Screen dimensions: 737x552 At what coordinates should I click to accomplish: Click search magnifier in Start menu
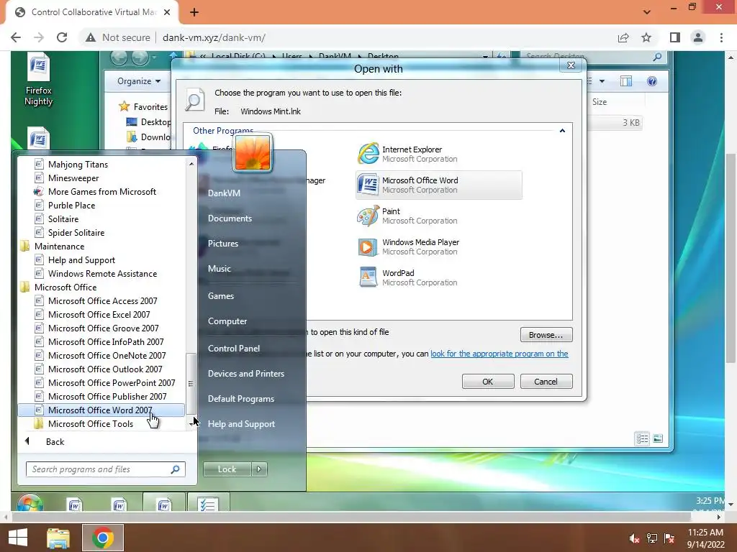tap(176, 469)
